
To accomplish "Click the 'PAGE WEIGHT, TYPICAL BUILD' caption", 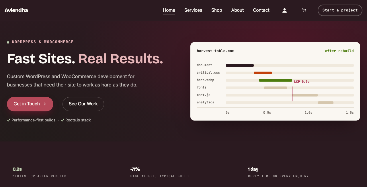I will pos(159,176).
